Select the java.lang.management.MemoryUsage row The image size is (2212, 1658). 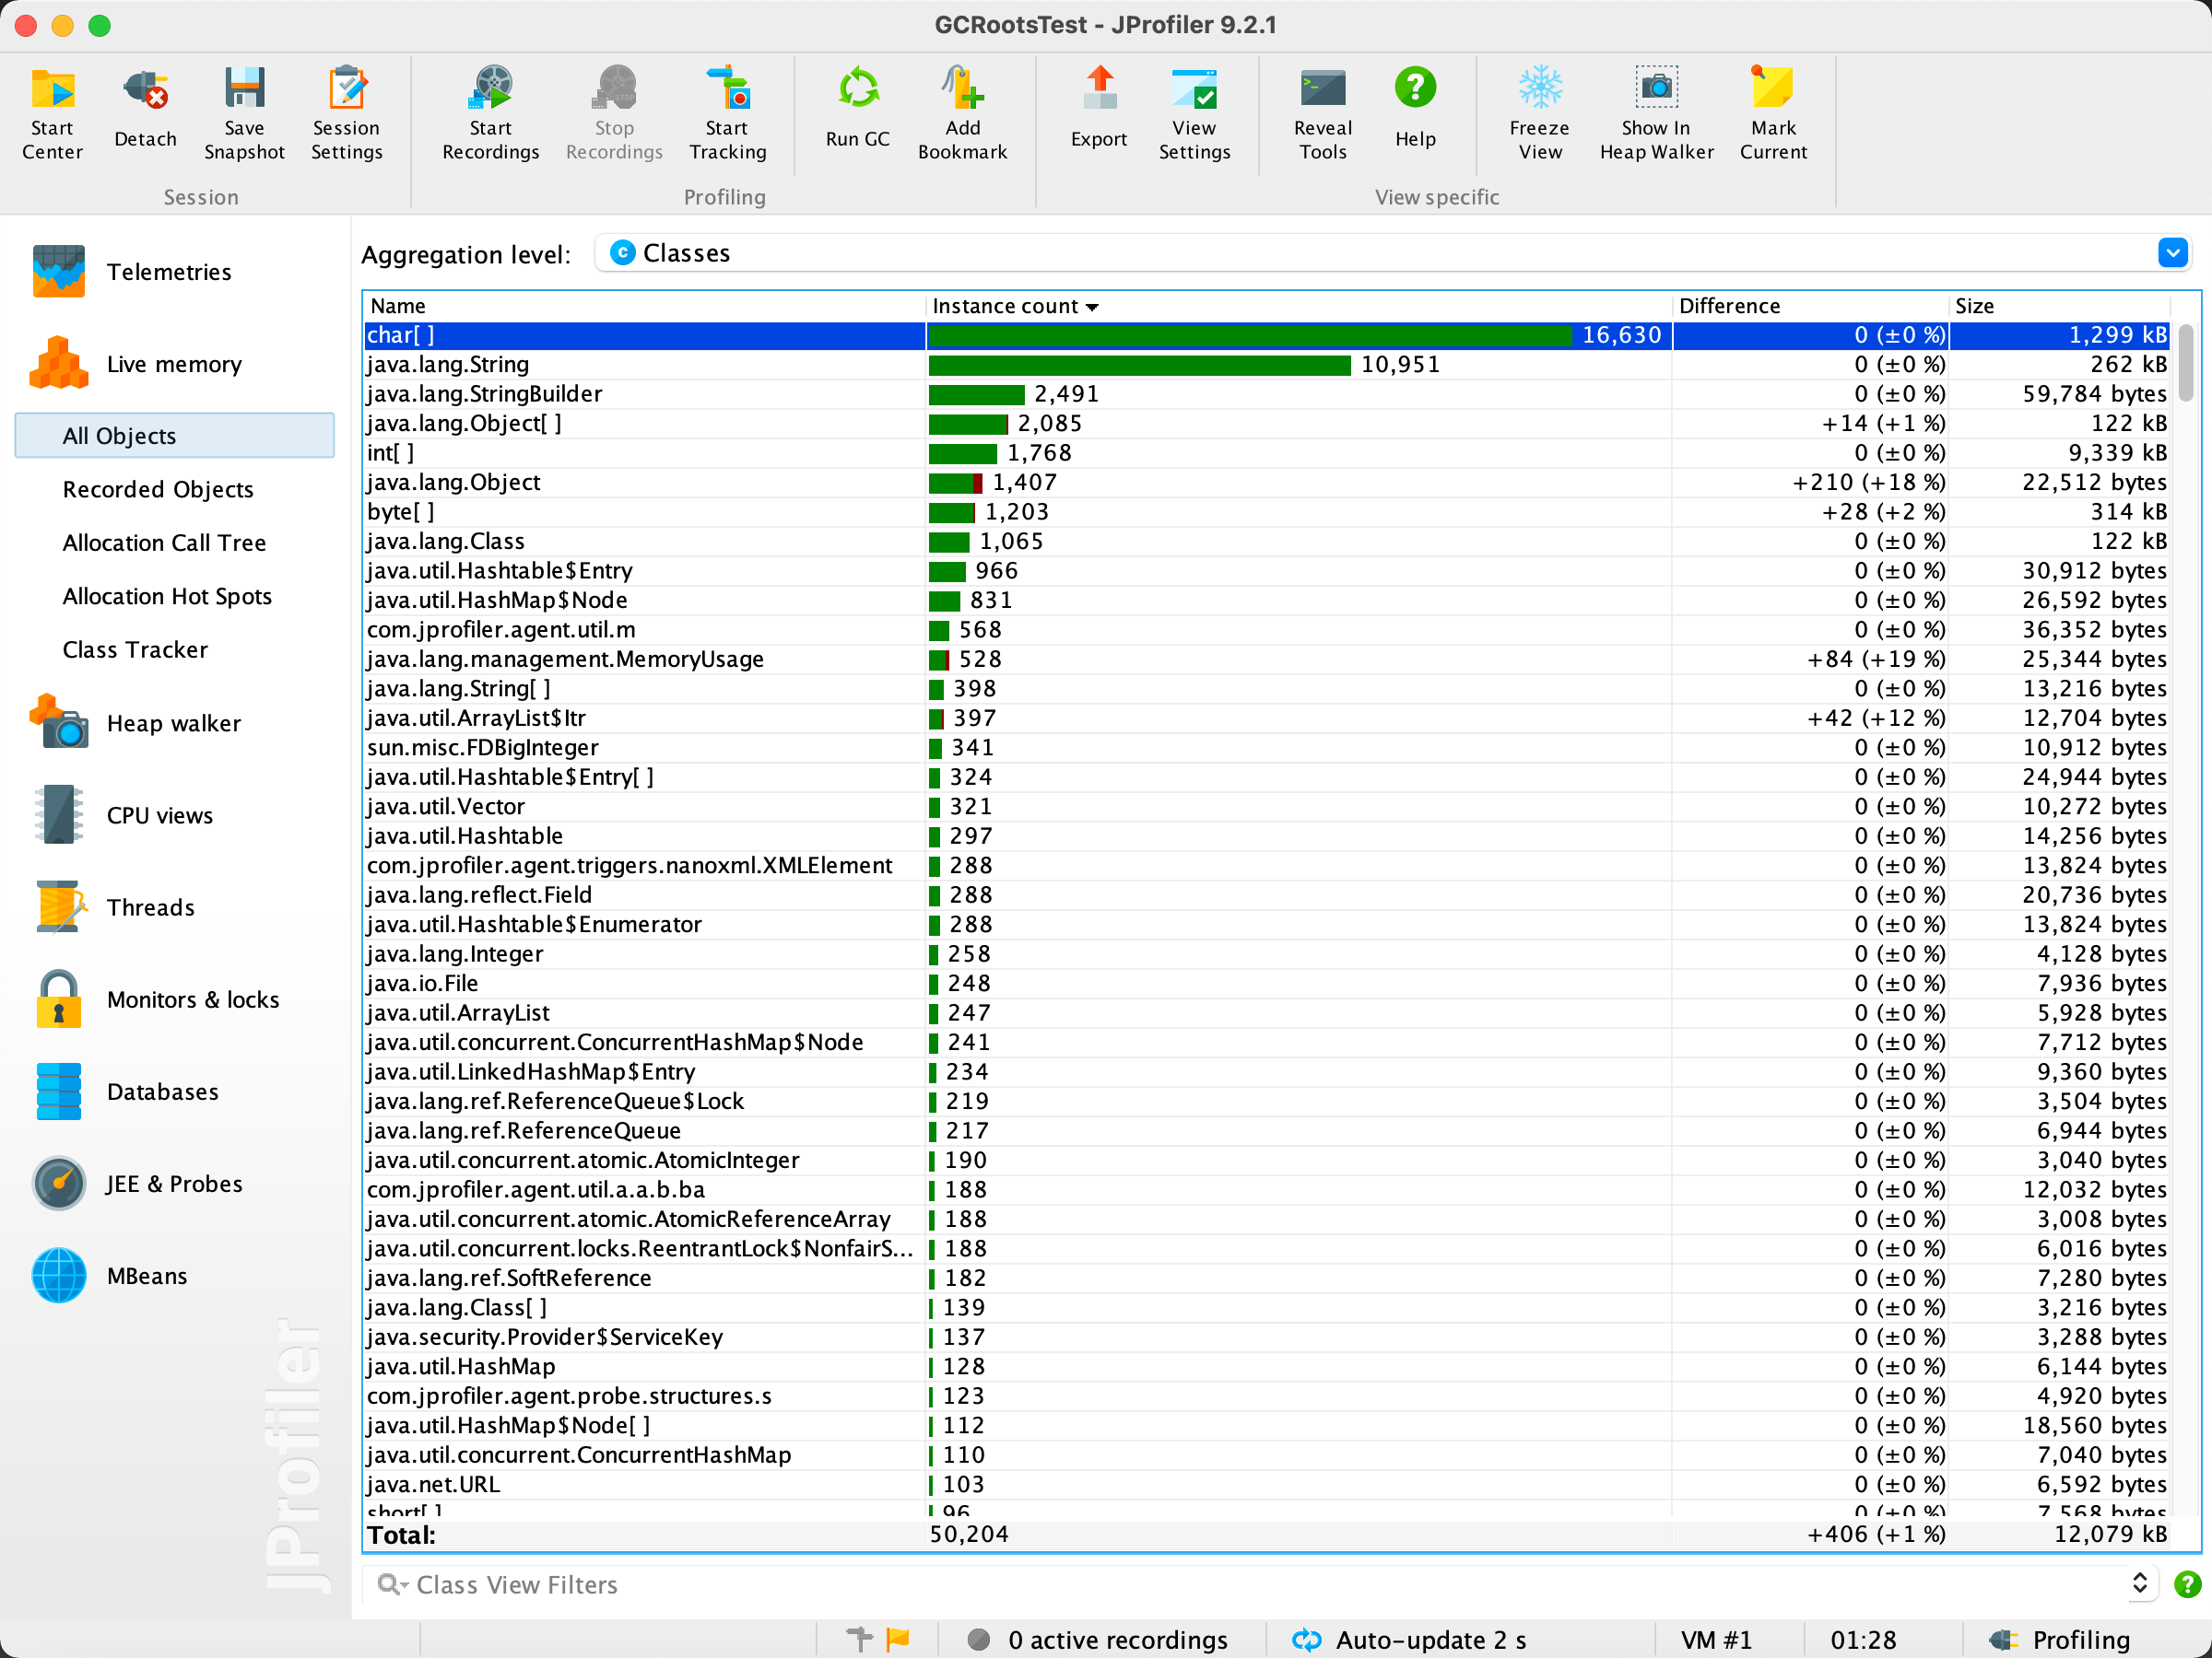pos(1266,660)
